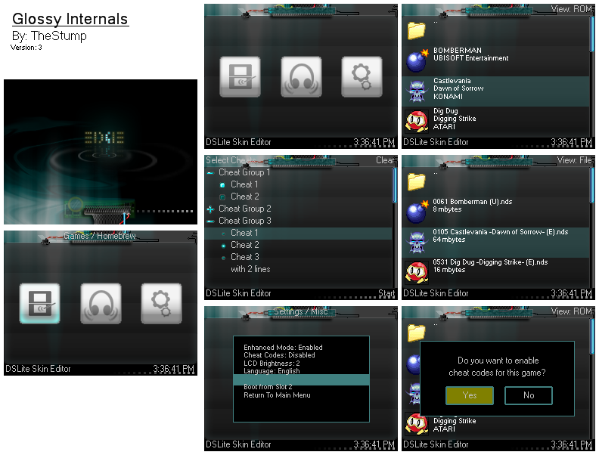Open the headphones icon on the untitled main menu
Viewport: 599px width, 455px height.
point(301,77)
